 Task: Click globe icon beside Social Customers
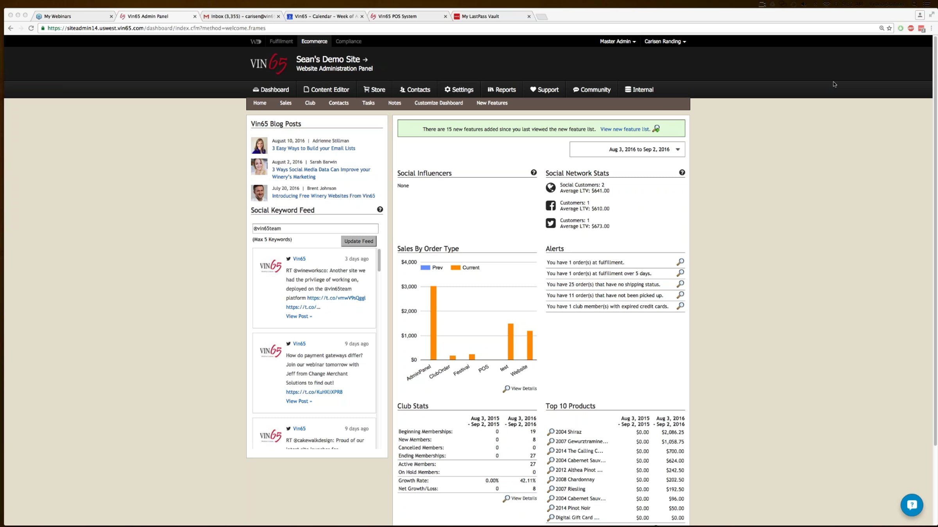(551, 188)
